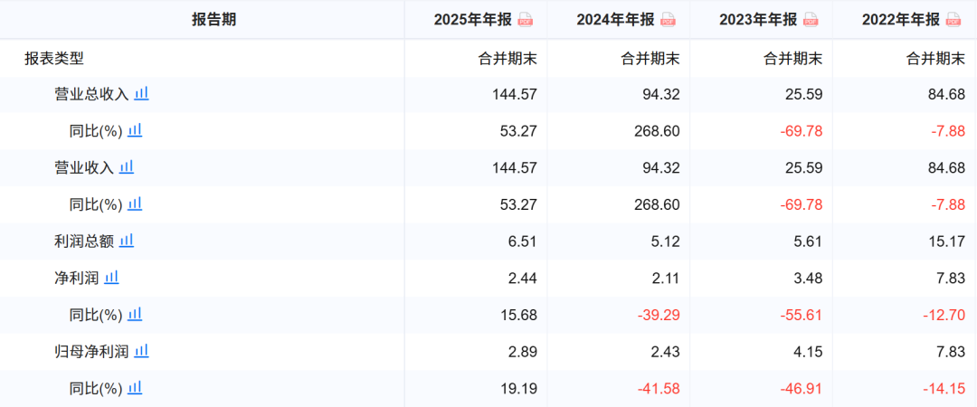Open chart icon beside 同比(%) under 净利润
977x407 pixels.
pyautogui.click(x=135, y=314)
